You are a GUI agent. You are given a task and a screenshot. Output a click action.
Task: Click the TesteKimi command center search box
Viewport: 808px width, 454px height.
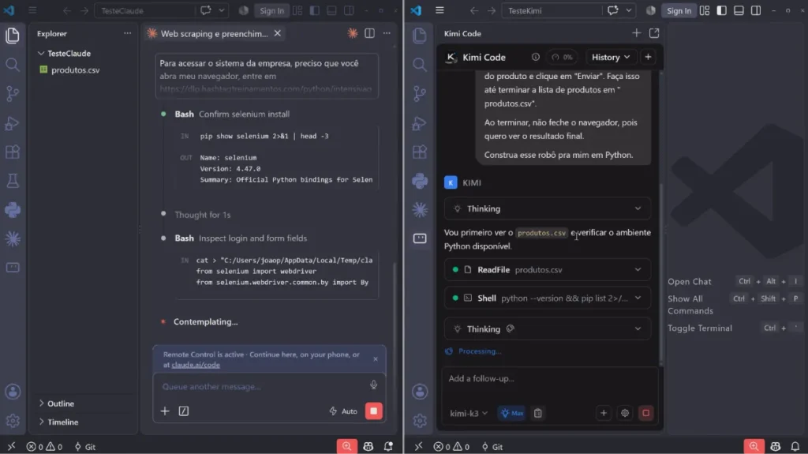tap(552, 10)
